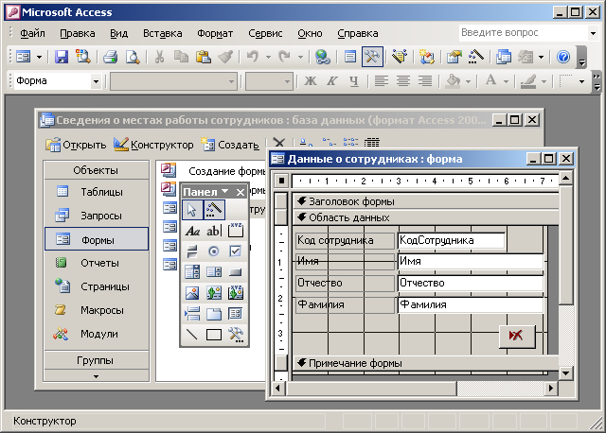Open the font size combo box

(287, 81)
